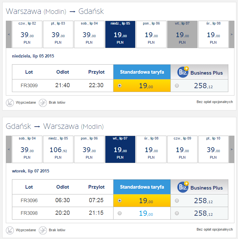This screenshot has width=238, height=239.
Task: Show earlier dates for Warszawa to Gdańsk
Action: click(9, 35)
